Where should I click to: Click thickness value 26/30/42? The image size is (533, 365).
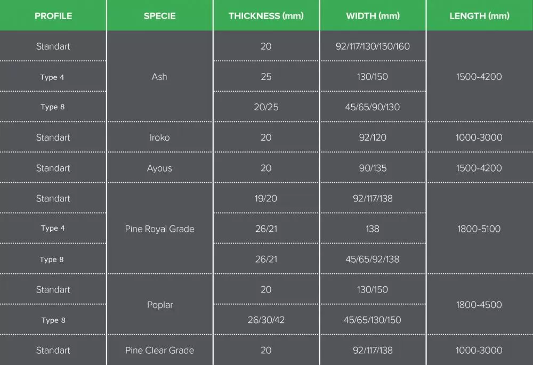pos(266,320)
